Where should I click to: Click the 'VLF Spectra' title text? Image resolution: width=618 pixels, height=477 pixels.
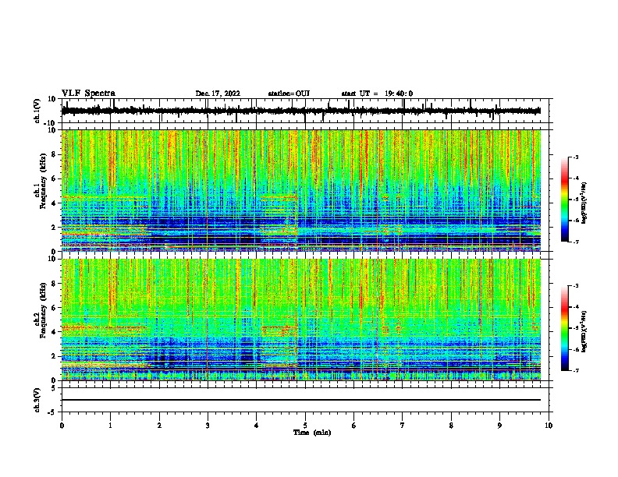pyautogui.click(x=88, y=94)
